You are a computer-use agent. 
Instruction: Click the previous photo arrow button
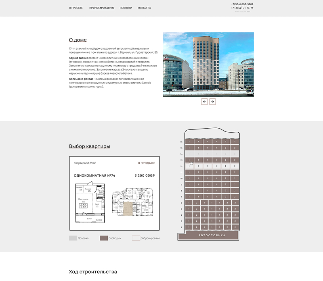[x=205, y=102]
